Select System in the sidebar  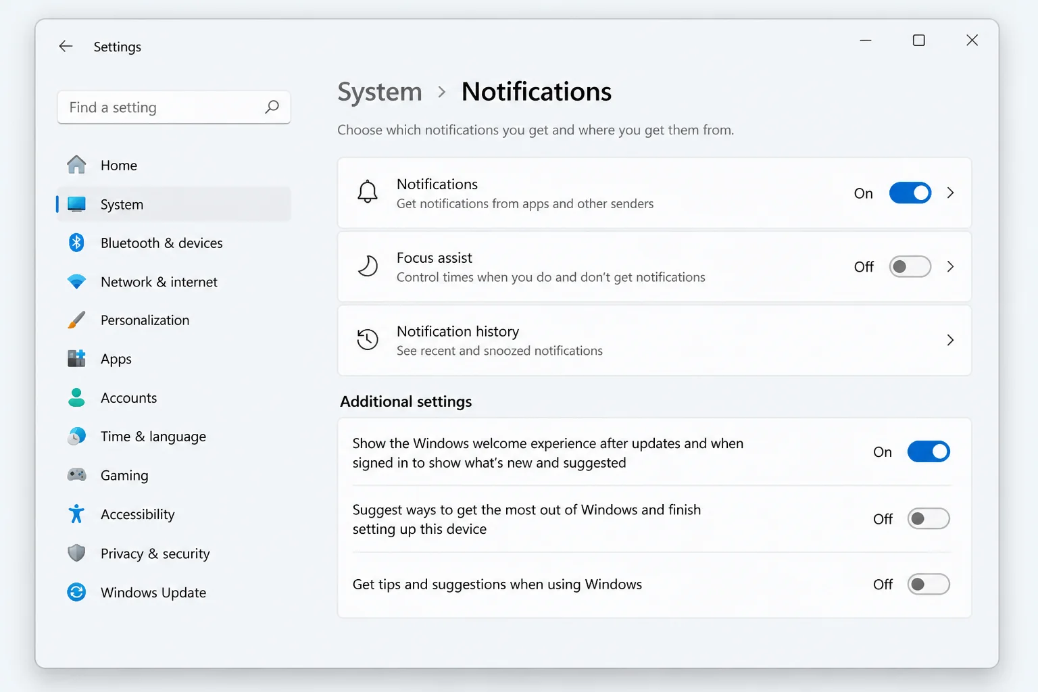point(174,204)
